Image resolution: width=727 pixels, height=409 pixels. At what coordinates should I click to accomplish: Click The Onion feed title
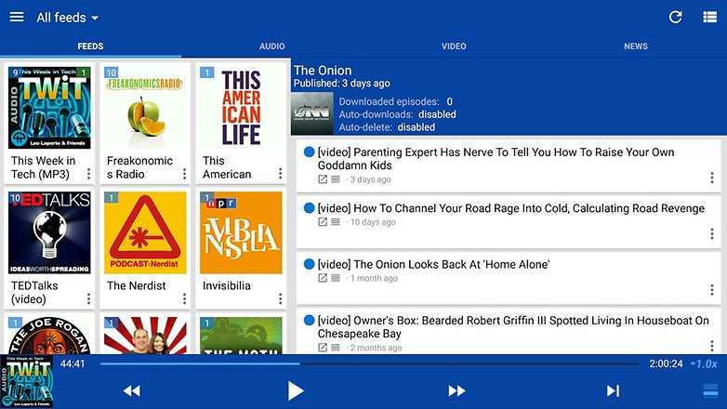click(x=323, y=71)
